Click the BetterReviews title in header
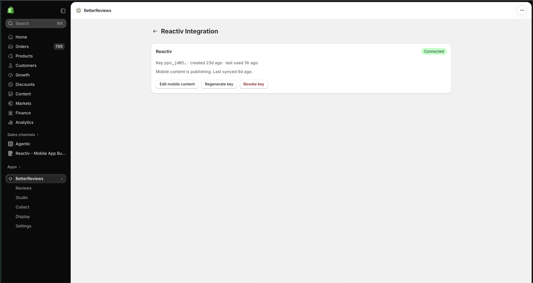 98,11
